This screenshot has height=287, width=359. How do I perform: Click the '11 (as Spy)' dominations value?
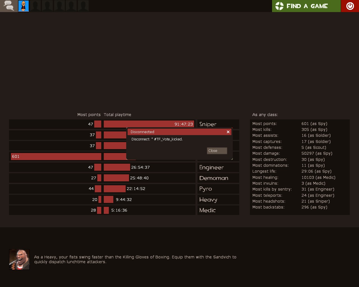pos(313,165)
